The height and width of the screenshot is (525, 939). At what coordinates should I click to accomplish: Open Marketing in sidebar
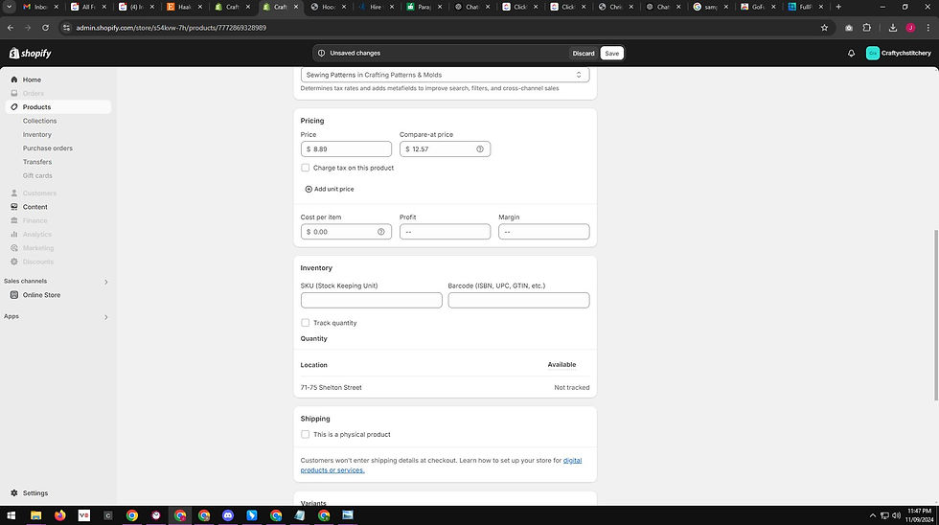pyautogui.click(x=37, y=248)
